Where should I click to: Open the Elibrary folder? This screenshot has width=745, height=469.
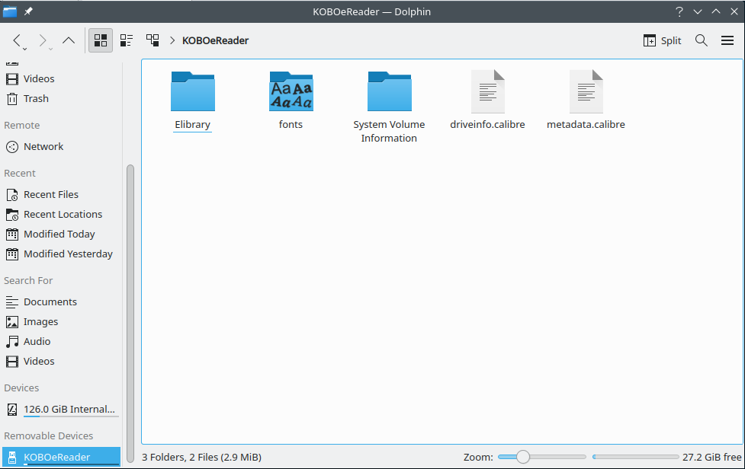click(x=192, y=100)
